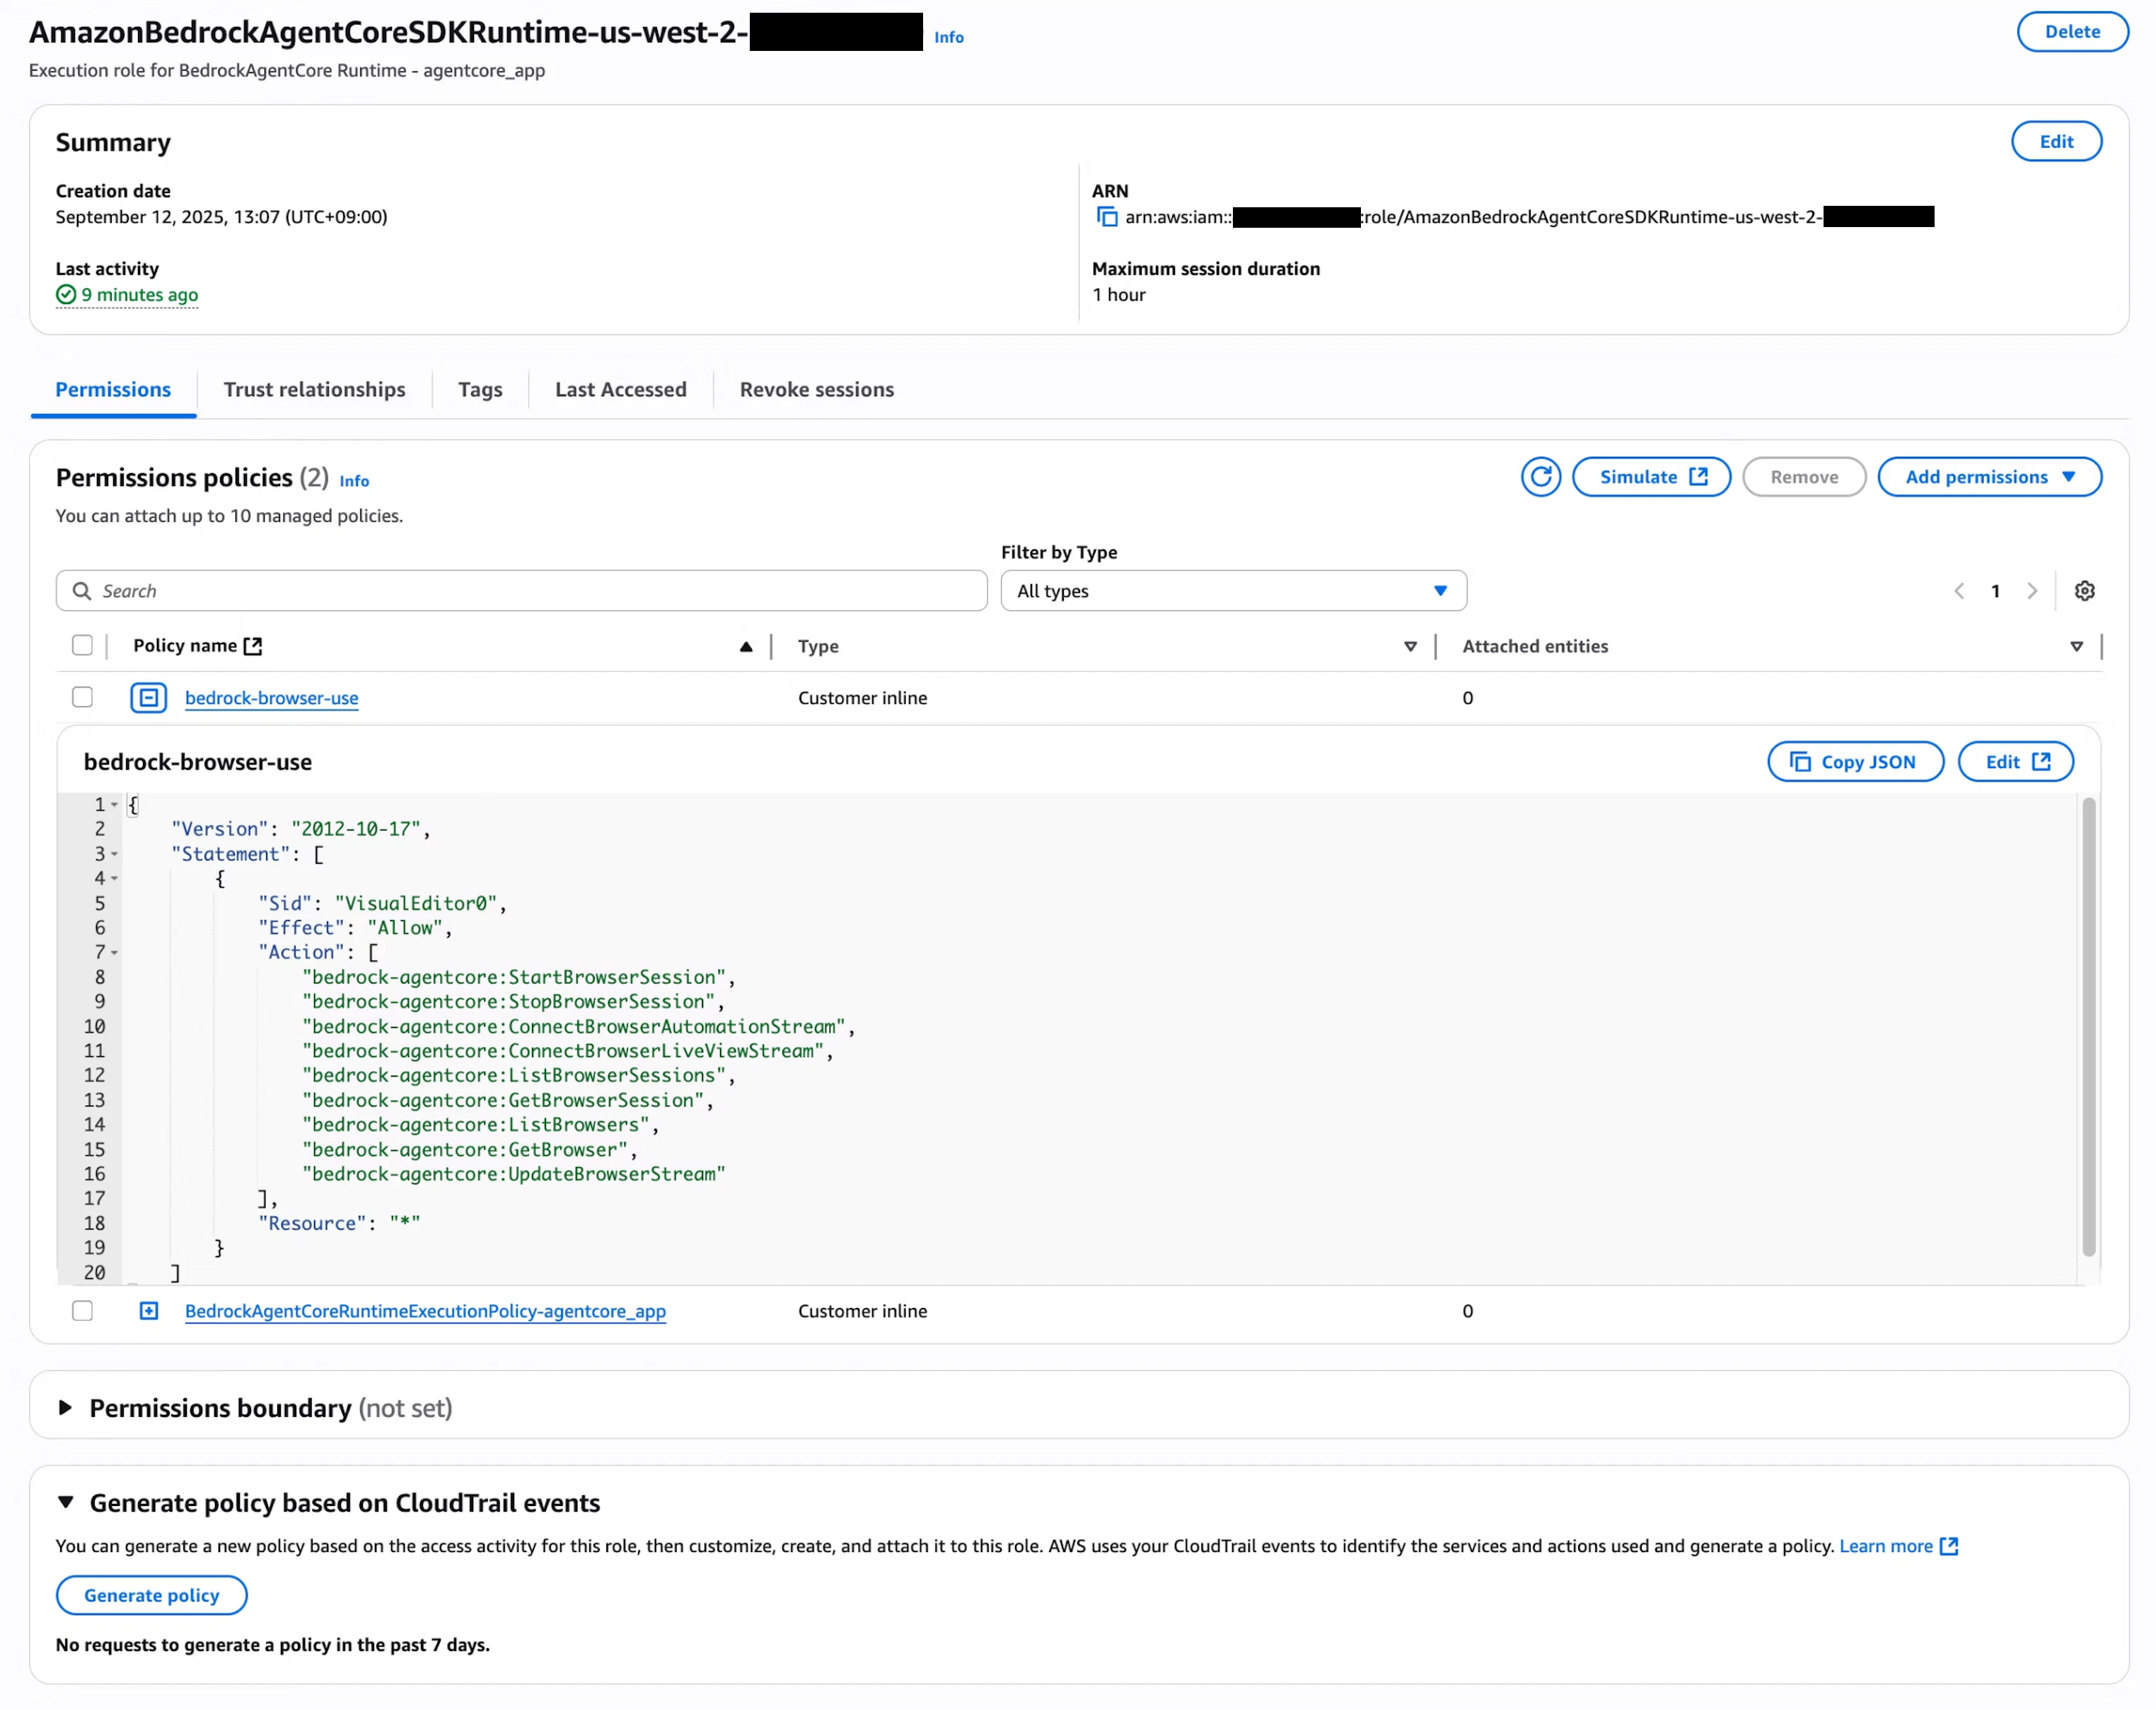Click the Remove button
This screenshot has height=1709, width=2156.
[1804, 477]
